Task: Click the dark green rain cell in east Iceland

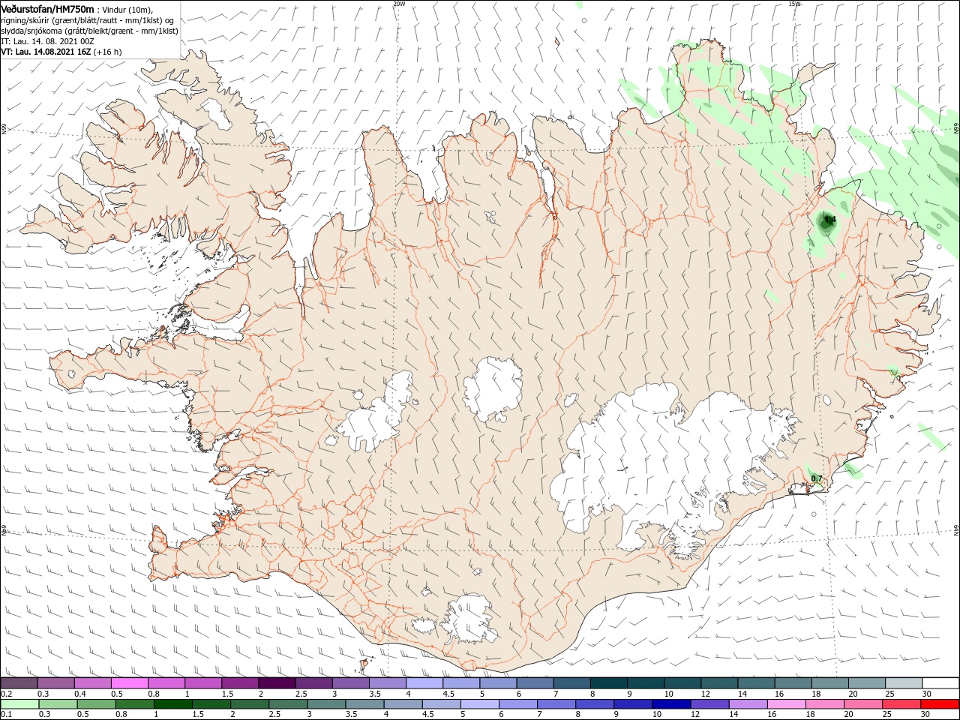Action: 826,221
